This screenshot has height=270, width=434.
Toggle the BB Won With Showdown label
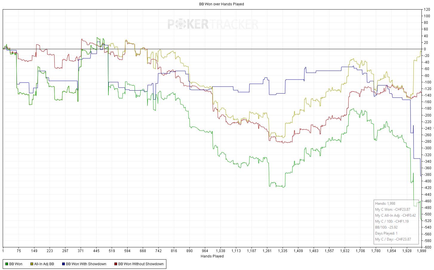[86, 264]
